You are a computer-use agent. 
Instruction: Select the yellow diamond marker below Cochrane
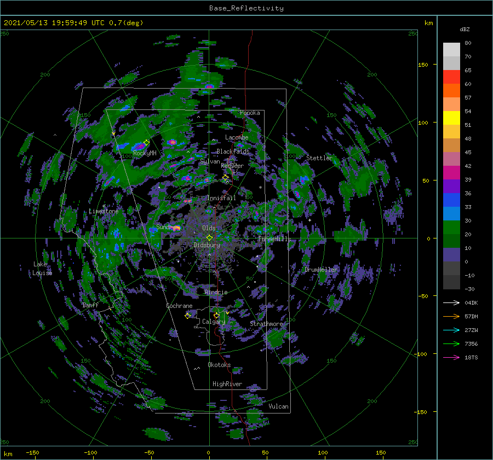tap(187, 316)
